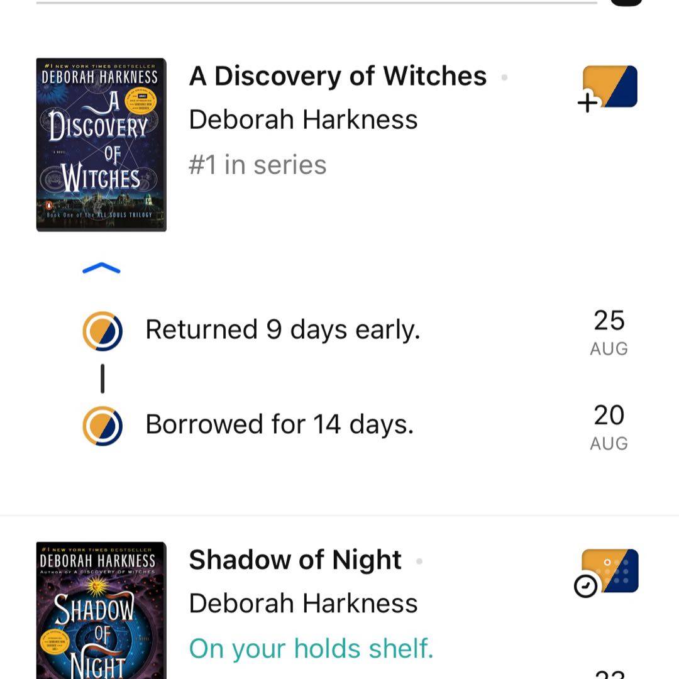The width and height of the screenshot is (679, 679).
Task: Tap Deborah Harkness under A Discovery of Witches
Action: coord(303,119)
